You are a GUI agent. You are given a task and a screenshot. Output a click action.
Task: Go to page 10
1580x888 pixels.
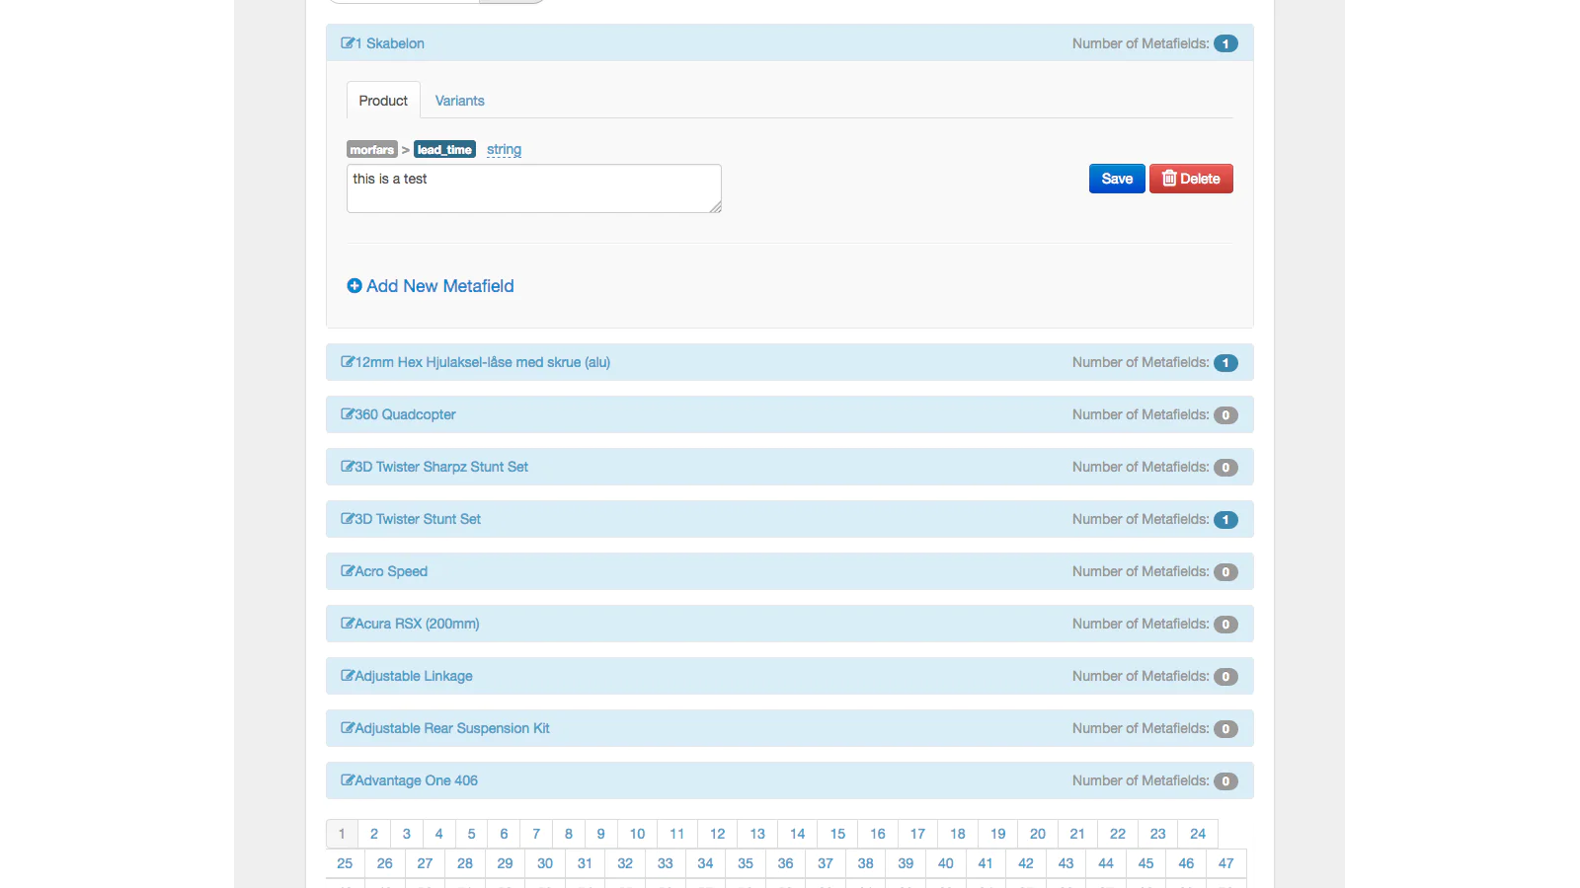pos(638,834)
